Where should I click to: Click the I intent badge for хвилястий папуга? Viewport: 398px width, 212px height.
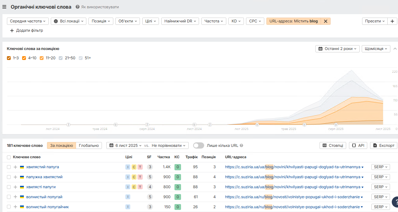[128, 167]
